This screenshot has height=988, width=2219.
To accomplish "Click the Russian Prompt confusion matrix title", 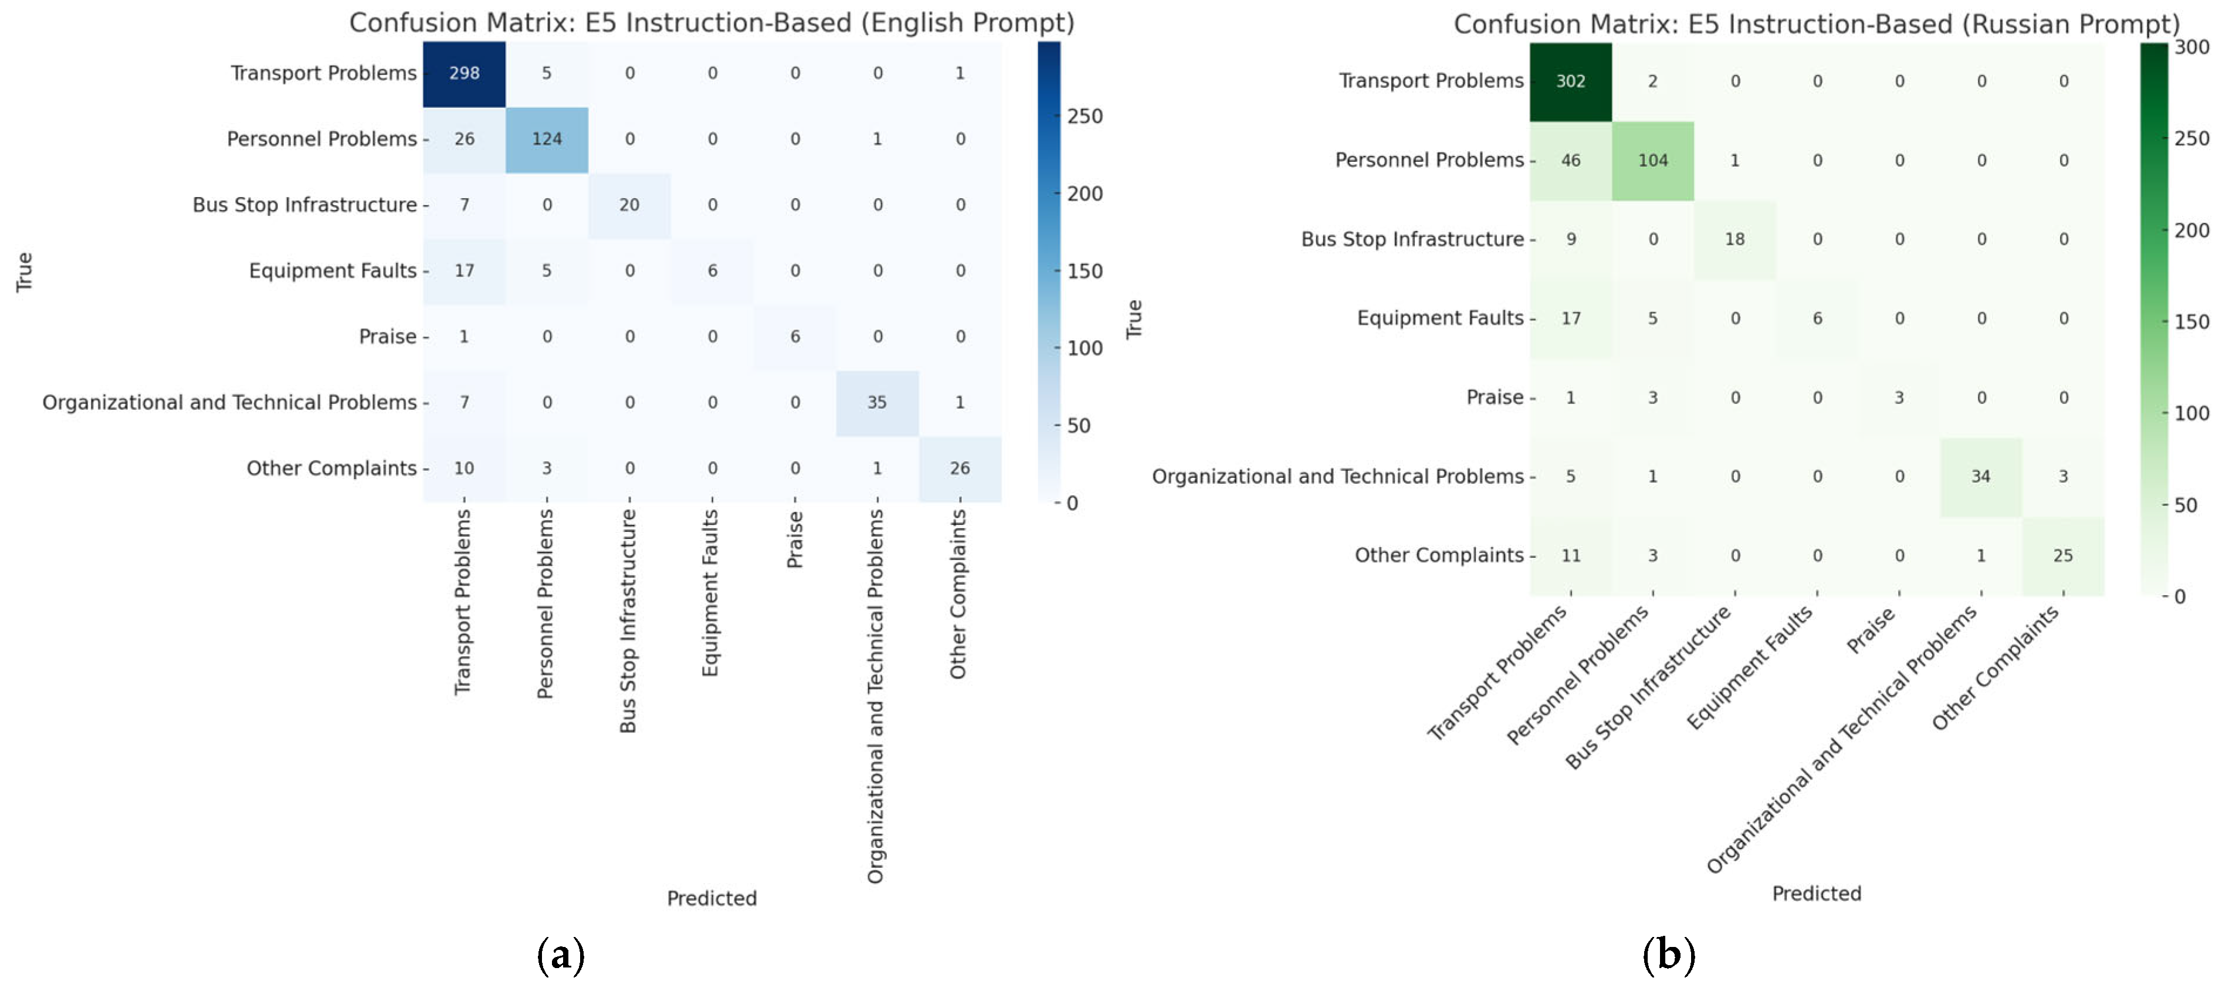I will [1816, 24].
